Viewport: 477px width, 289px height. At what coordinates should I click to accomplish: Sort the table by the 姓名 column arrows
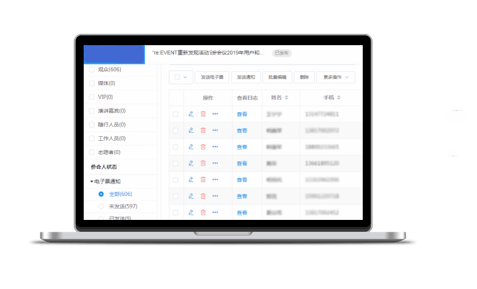(x=286, y=98)
